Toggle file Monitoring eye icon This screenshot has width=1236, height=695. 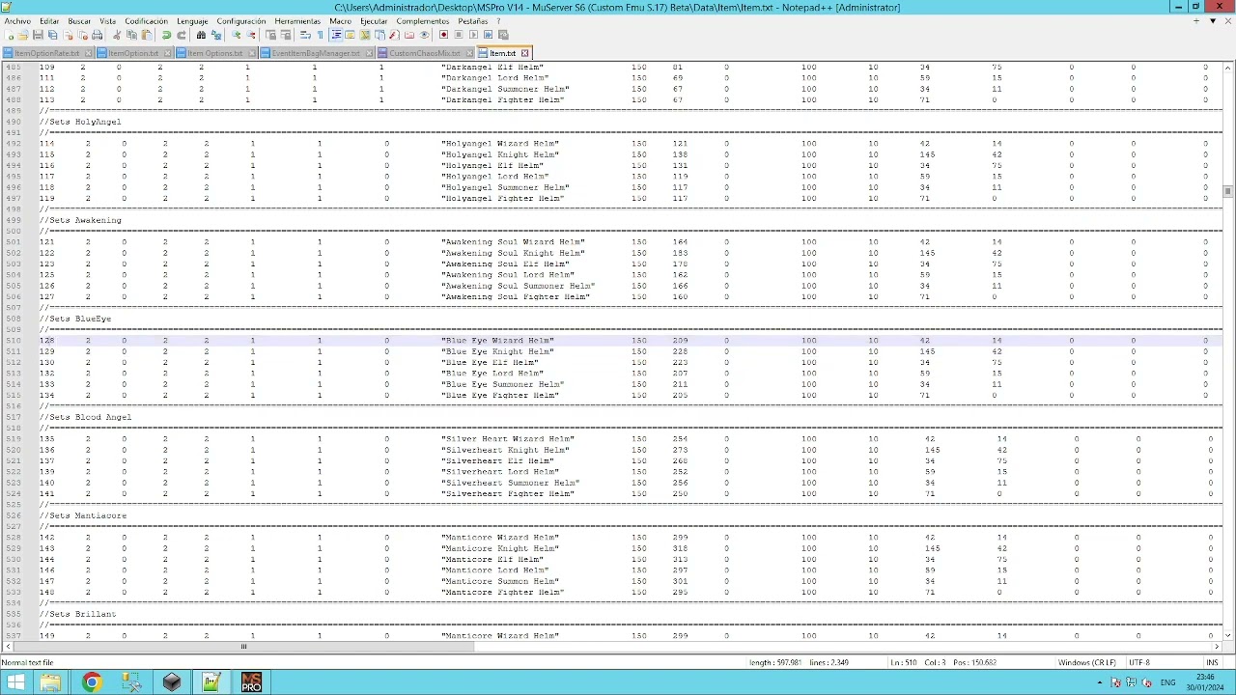click(425, 35)
